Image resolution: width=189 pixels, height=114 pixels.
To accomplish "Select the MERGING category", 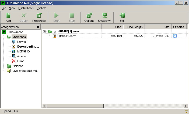I will pos(23,51).
